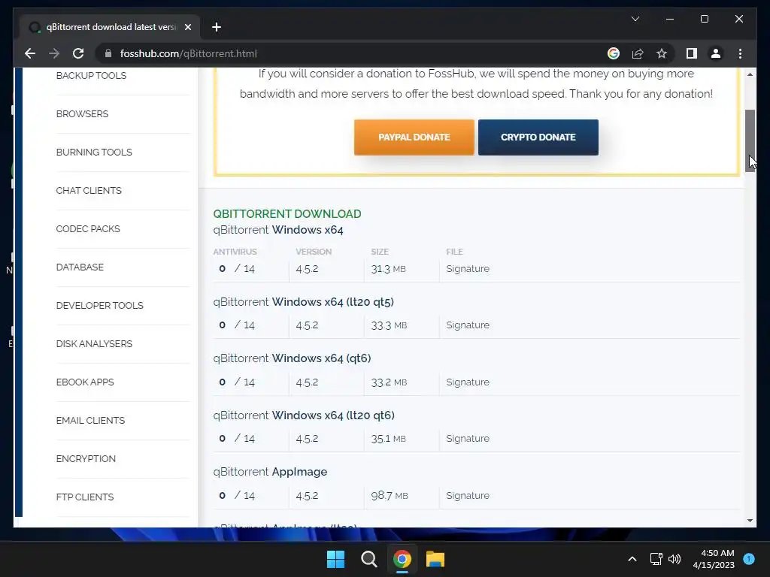Show hidden system tray icons

coord(632,559)
